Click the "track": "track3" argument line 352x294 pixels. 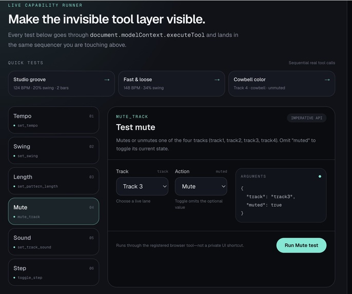click(x=270, y=197)
